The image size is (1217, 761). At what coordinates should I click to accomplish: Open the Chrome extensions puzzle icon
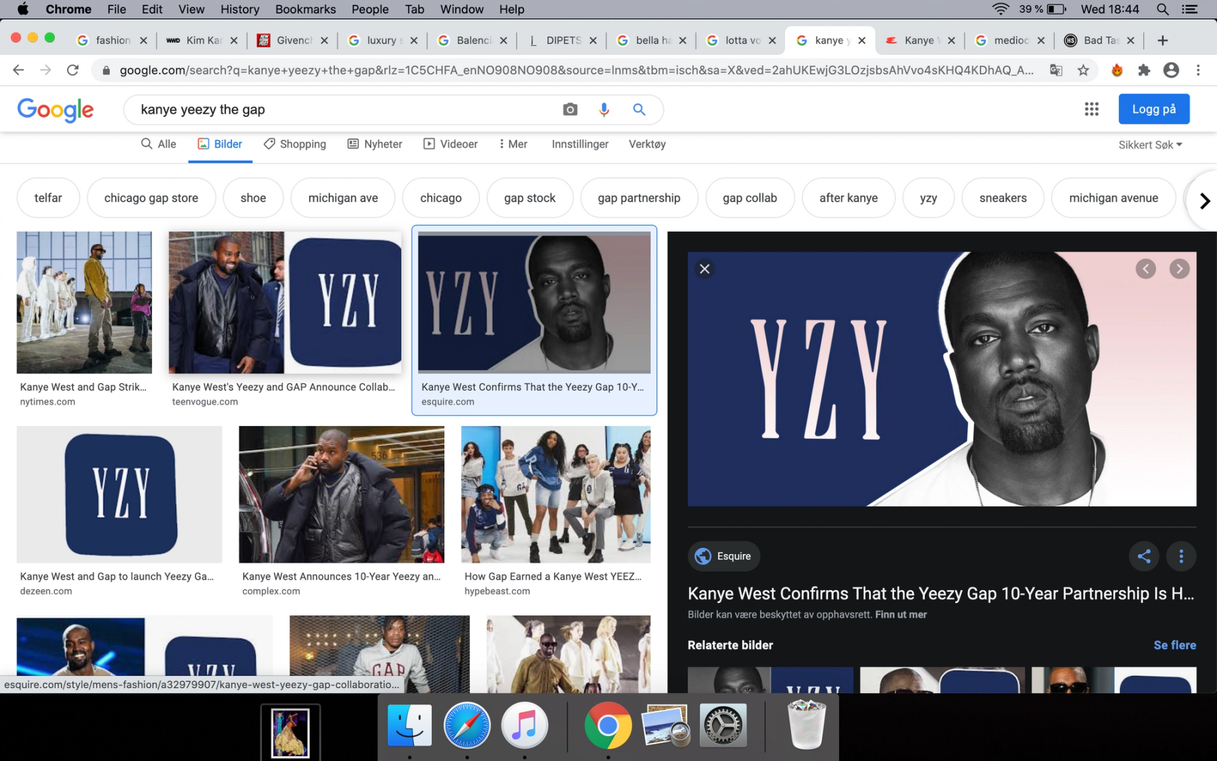(x=1144, y=70)
